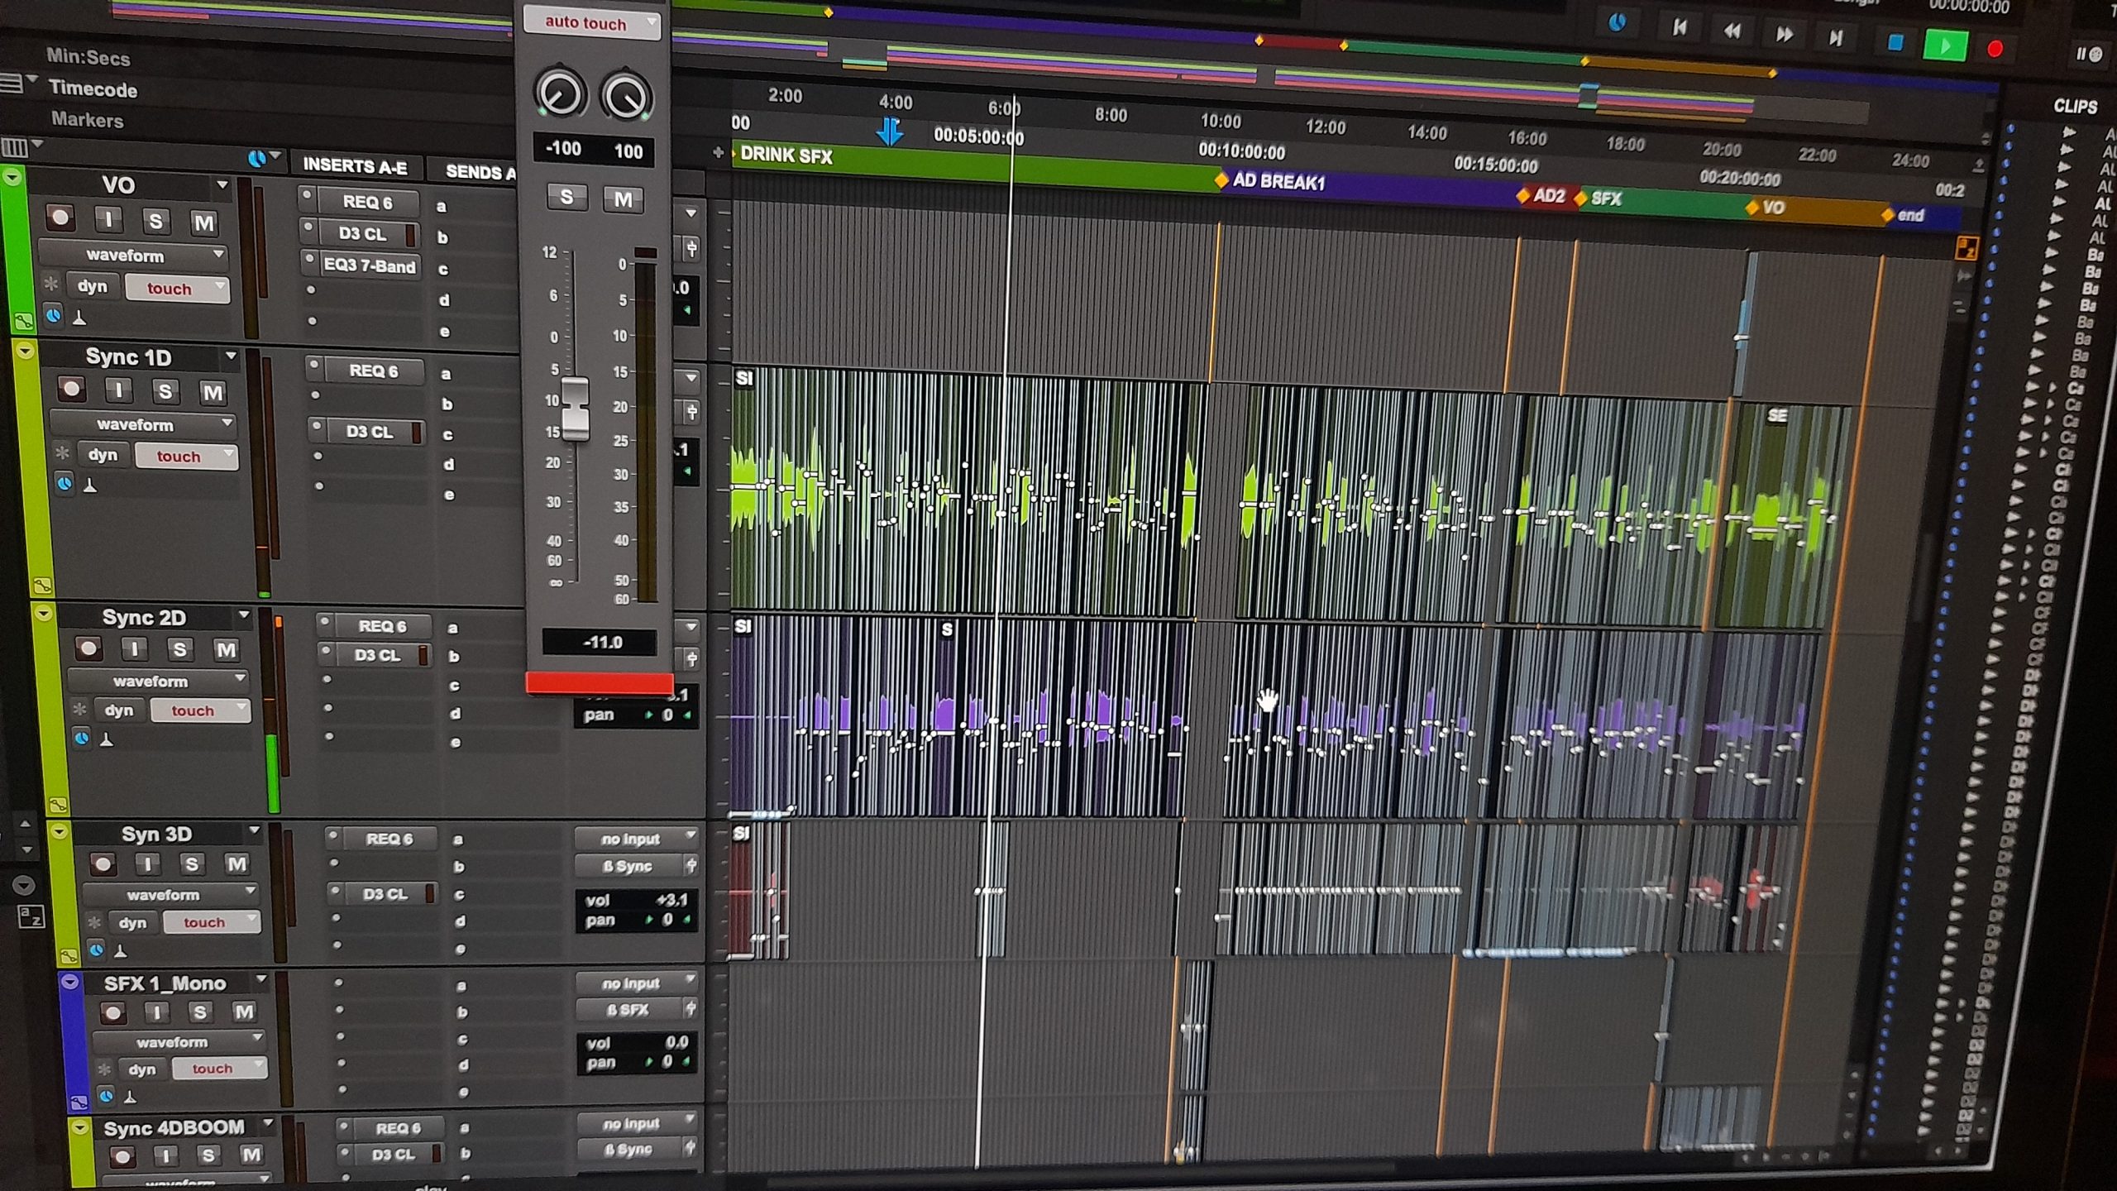Toggle input monitoring on Syn 3D track
This screenshot has width=2117, height=1191.
(x=147, y=864)
